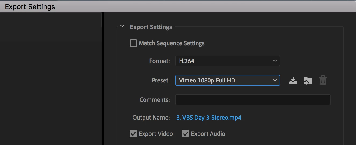Open the Preset dropdown showing Vimeo 1080p Full HD
Image resolution: width=356 pixels, height=145 pixels.
pyautogui.click(x=227, y=80)
